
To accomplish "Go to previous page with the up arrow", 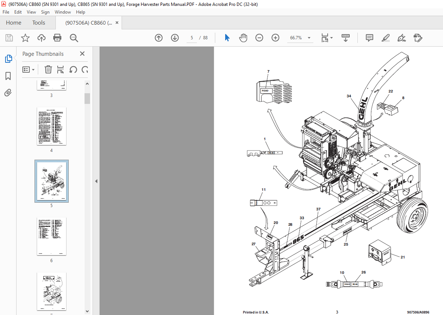I will click(159, 38).
